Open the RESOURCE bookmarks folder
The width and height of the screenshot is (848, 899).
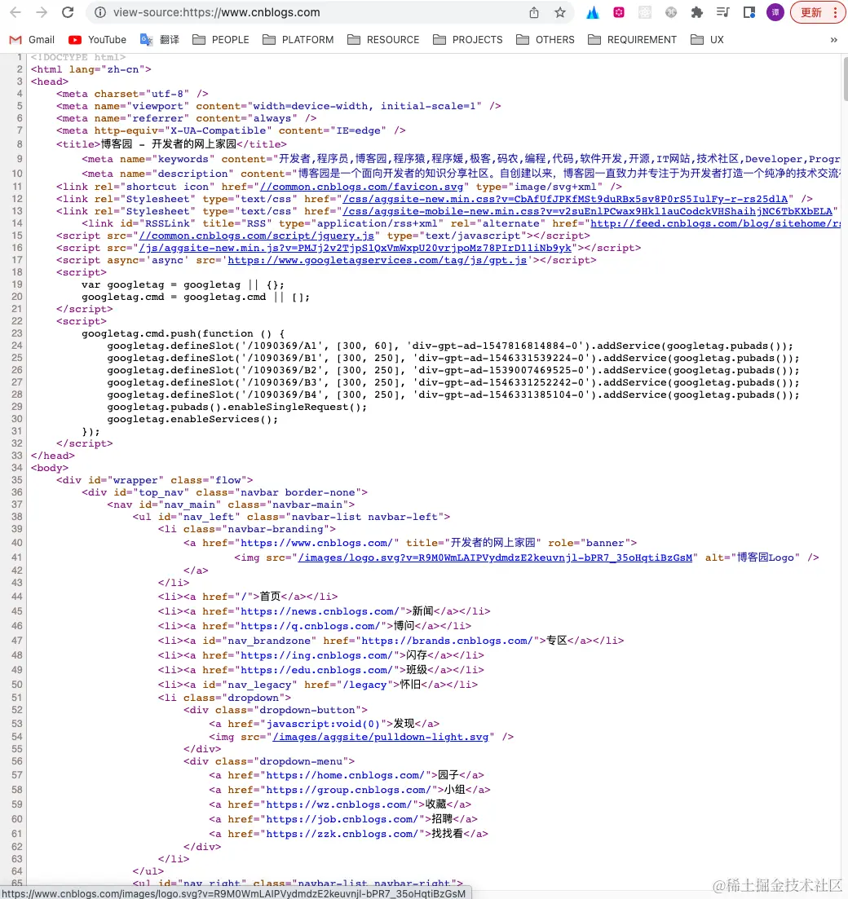[383, 40]
